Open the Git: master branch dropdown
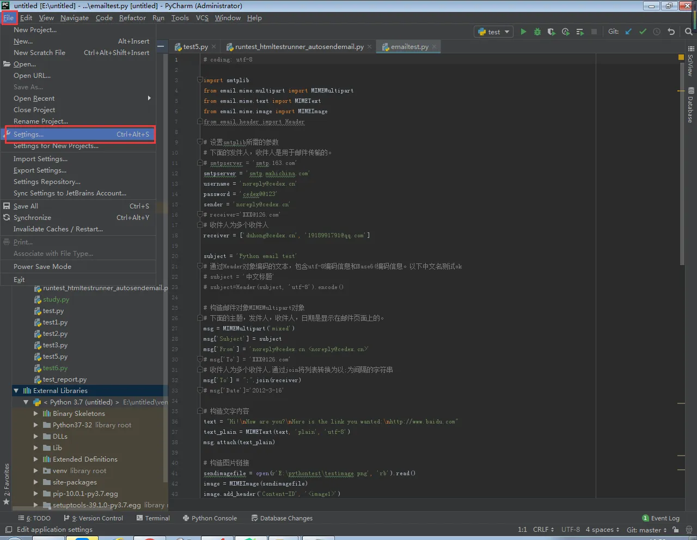The width and height of the screenshot is (697, 540). coord(646,530)
